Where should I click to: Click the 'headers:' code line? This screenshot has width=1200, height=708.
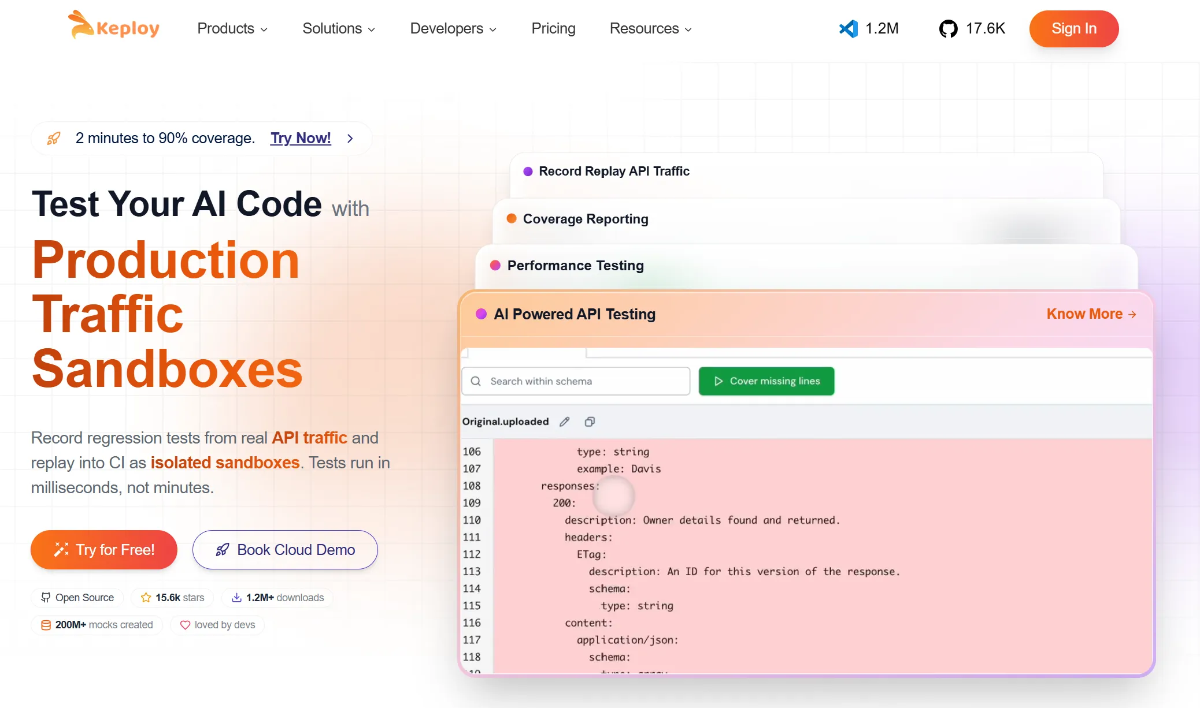[x=588, y=538]
